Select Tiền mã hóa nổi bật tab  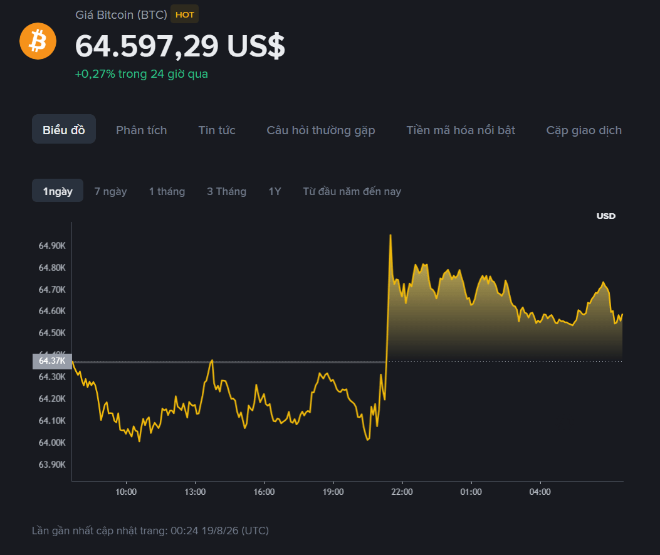coord(461,130)
